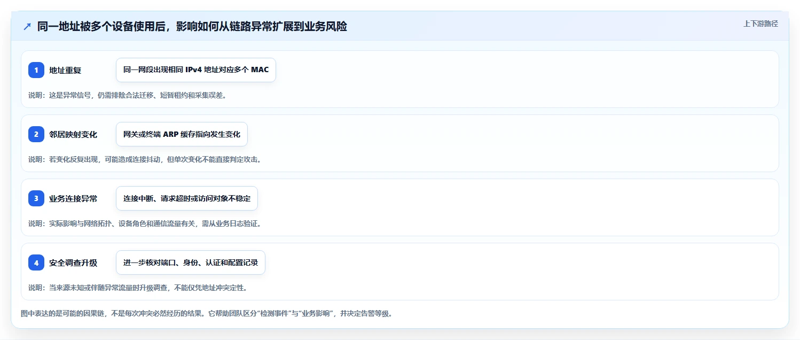Click the step 3 number badge
Image resolution: width=800 pixels, height=340 pixels.
[x=36, y=198]
